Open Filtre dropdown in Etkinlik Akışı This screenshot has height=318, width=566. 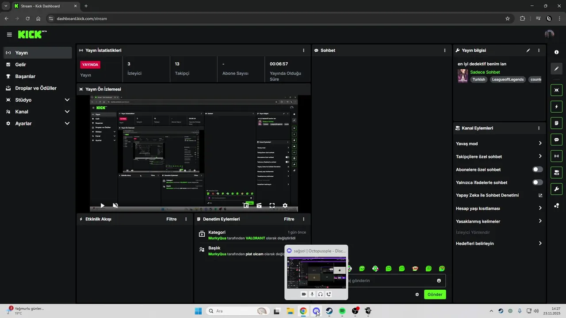tap(172, 219)
